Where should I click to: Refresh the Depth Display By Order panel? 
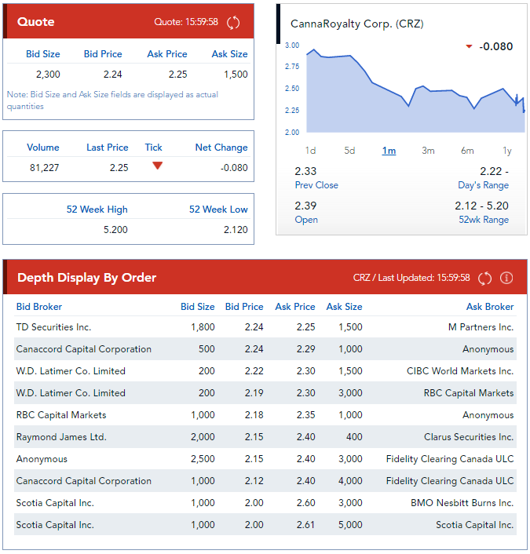click(484, 278)
